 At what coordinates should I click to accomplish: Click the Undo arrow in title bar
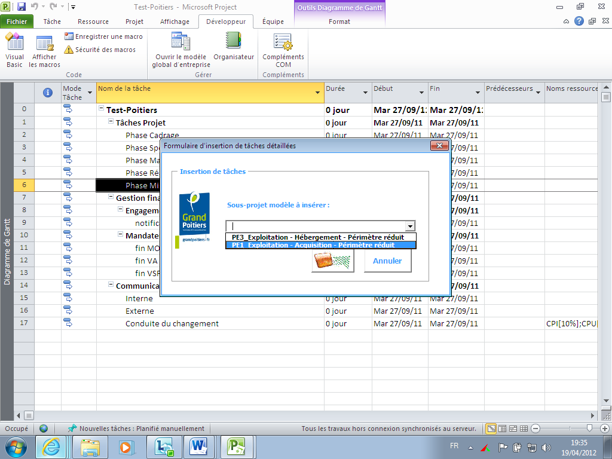click(x=34, y=7)
